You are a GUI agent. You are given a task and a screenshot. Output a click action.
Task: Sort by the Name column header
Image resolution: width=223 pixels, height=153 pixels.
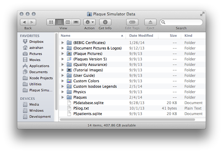pyautogui.click(x=92, y=36)
